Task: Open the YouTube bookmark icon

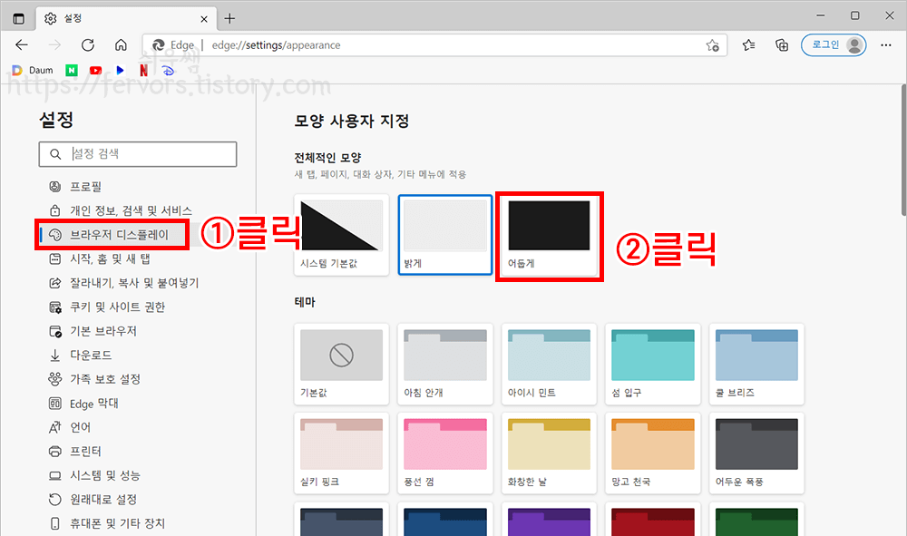Action: [96, 71]
